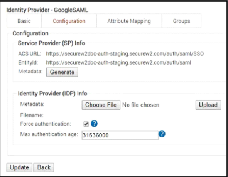228x177 pixels.
Task: Save changes with the Update button
Action: point(19,167)
